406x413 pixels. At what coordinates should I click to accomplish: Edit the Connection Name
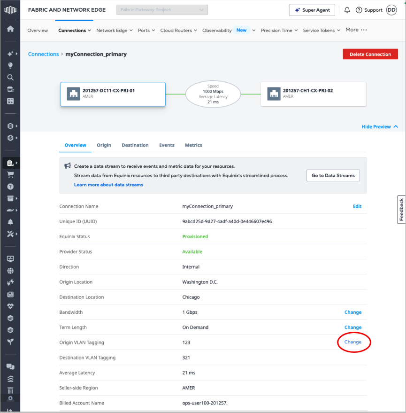(357, 206)
